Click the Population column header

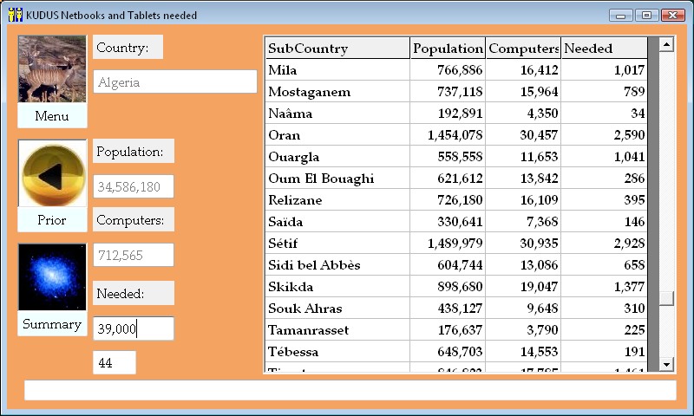click(448, 49)
